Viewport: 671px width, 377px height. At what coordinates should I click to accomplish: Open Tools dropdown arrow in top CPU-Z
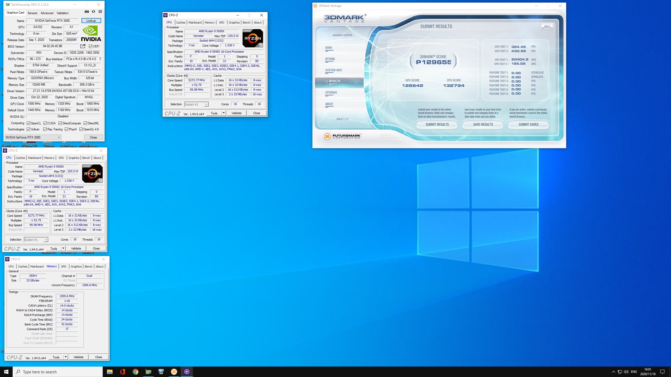pyautogui.click(x=224, y=113)
